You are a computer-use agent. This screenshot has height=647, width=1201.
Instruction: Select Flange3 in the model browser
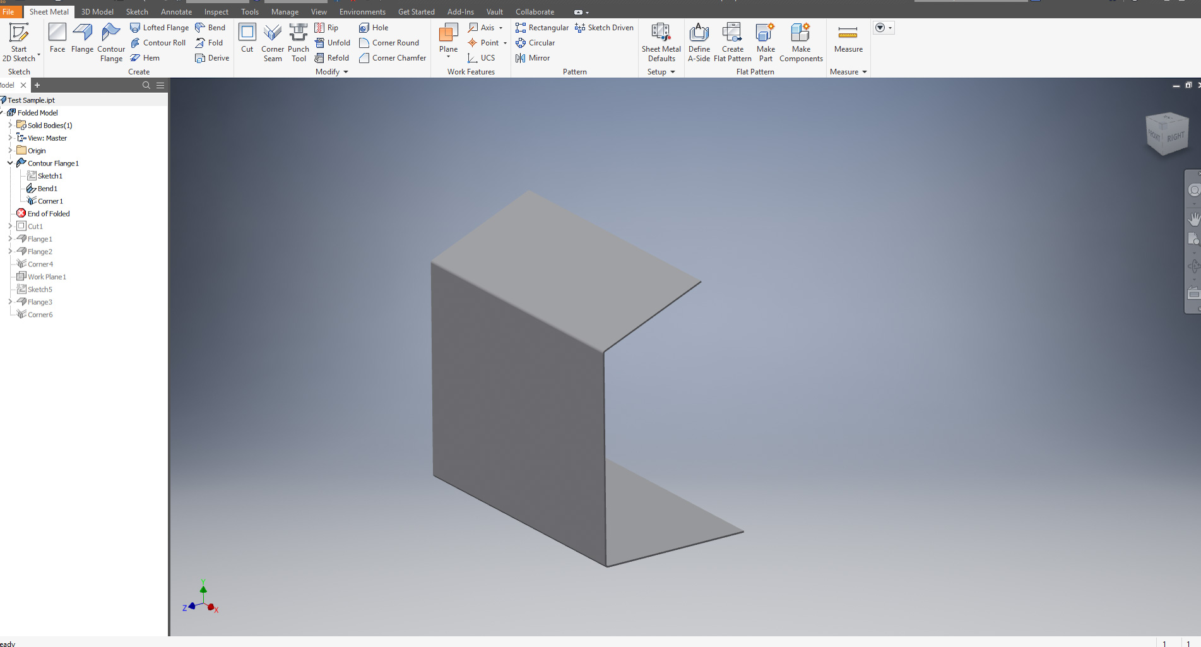pyautogui.click(x=39, y=302)
